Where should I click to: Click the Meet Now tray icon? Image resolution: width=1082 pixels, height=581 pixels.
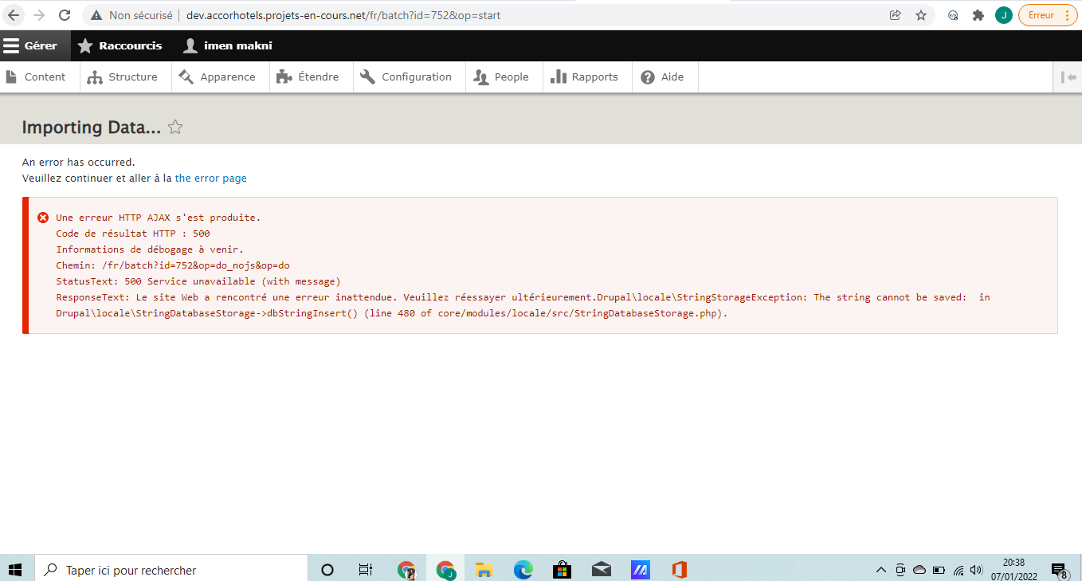[x=900, y=569]
